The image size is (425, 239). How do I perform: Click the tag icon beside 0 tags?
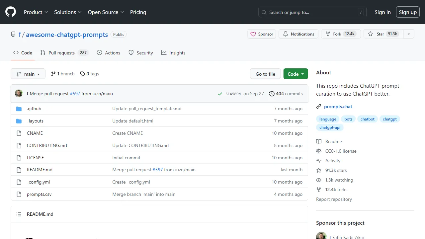coord(83,74)
